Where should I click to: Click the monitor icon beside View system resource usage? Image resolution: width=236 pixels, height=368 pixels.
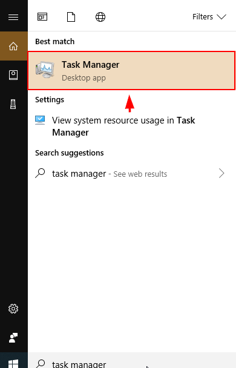[40, 120]
